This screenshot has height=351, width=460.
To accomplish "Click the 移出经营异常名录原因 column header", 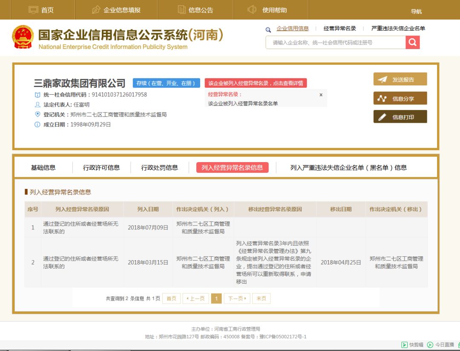I will click(275, 209).
